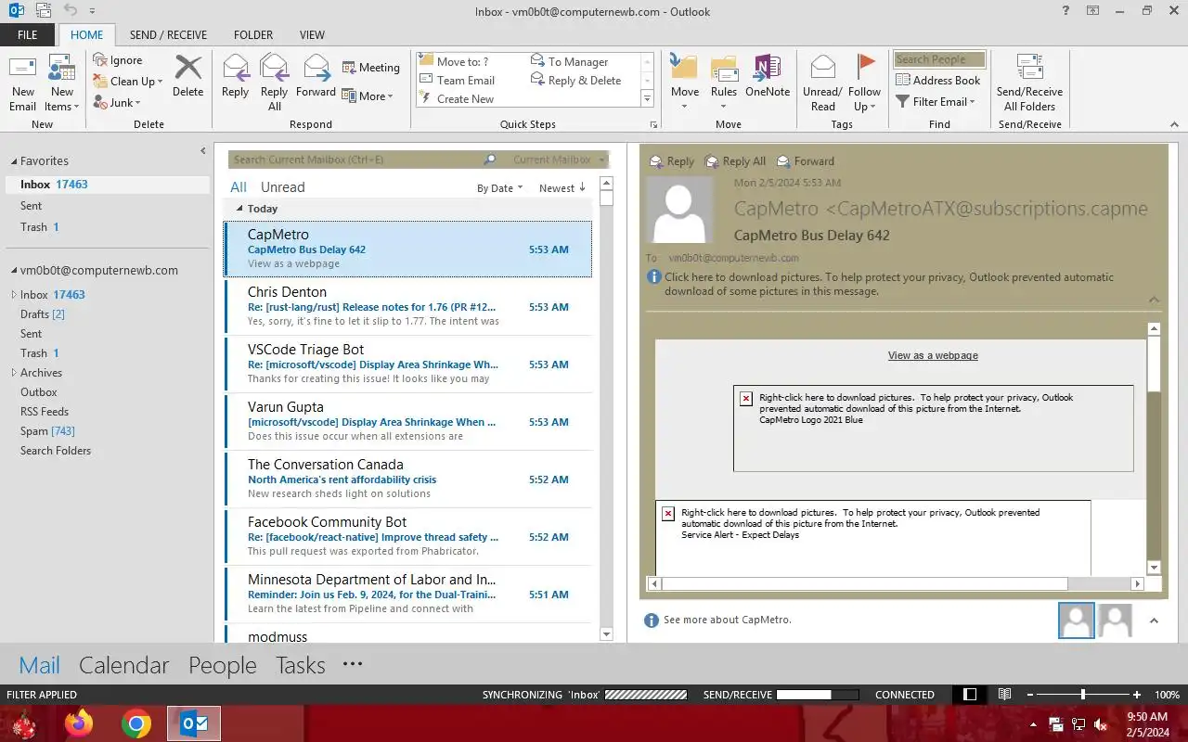This screenshot has height=742, width=1188.
Task: Open navigation options ellipsis
Action: (x=353, y=664)
